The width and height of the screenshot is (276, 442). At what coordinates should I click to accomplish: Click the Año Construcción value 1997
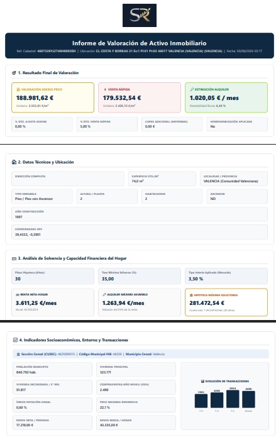point(19,217)
